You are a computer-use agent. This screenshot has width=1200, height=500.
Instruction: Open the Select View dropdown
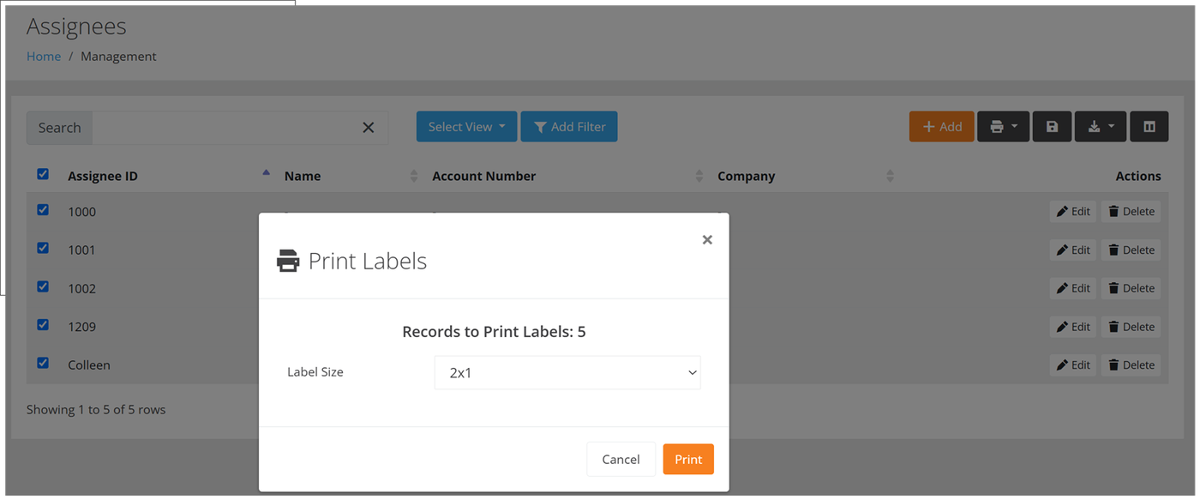pos(466,127)
